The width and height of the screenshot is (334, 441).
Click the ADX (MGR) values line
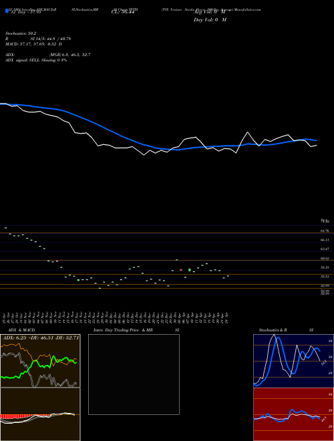tap(48, 55)
